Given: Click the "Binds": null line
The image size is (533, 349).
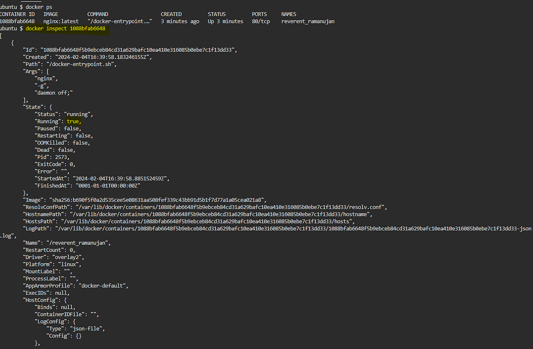Looking at the screenshot, I should [x=55, y=307].
